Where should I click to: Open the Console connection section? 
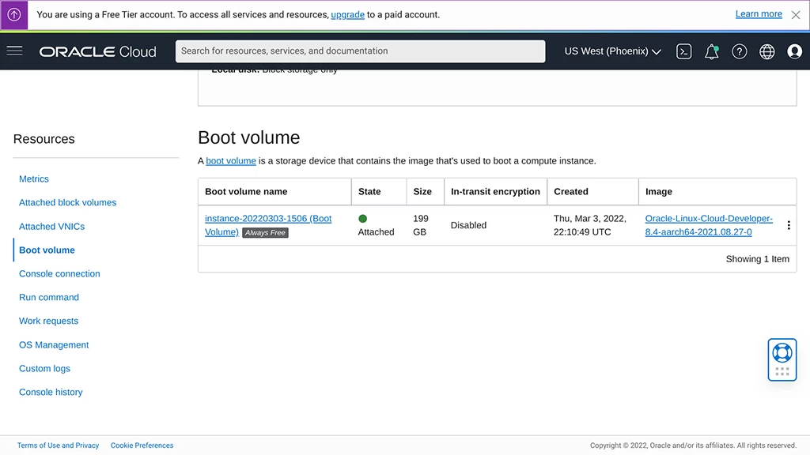click(x=59, y=274)
